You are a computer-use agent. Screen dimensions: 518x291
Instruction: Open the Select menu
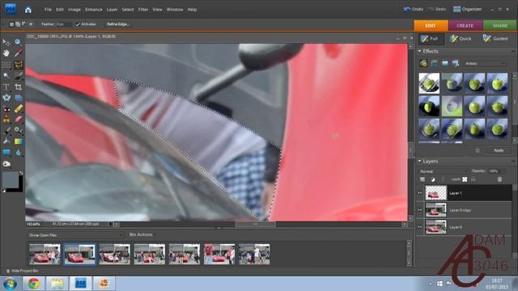pos(128,10)
